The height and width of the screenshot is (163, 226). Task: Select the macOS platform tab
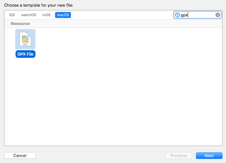(x=63, y=15)
